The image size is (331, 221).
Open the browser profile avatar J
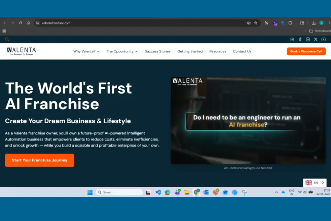[x=322, y=23]
